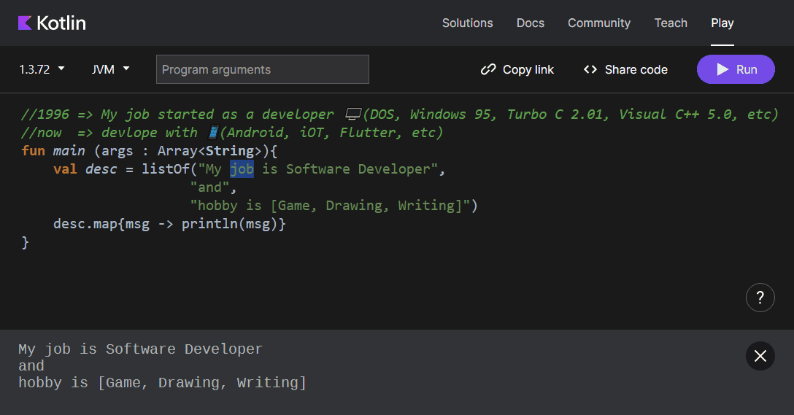This screenshot has width=794, height=415.
Task: Click the output line "and"
Action: click(x=31, y=366)
